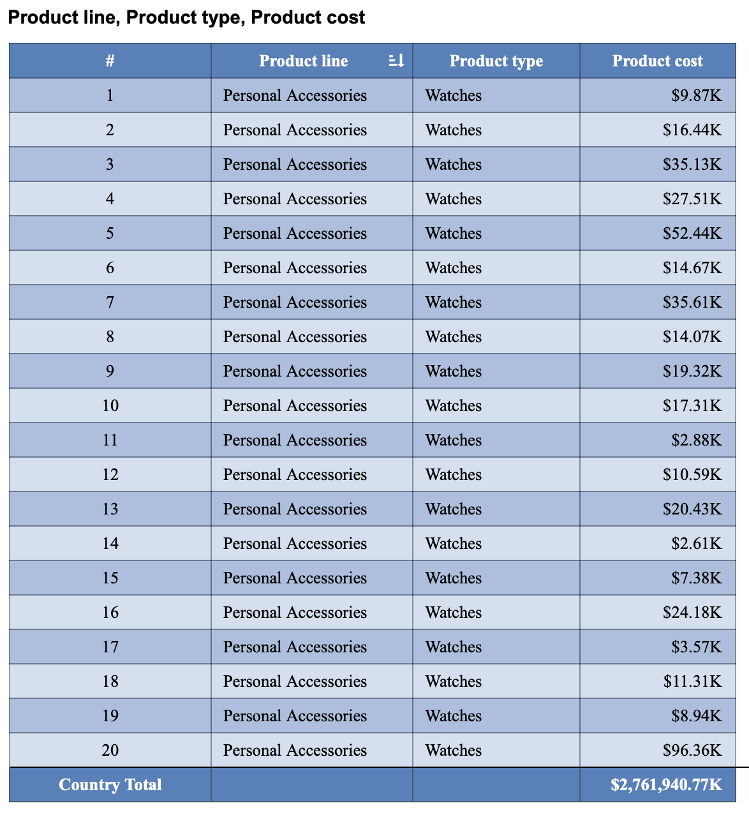Select the # column header
The height and width of the screenshot is (817, 749).
[x=110, y=61]
